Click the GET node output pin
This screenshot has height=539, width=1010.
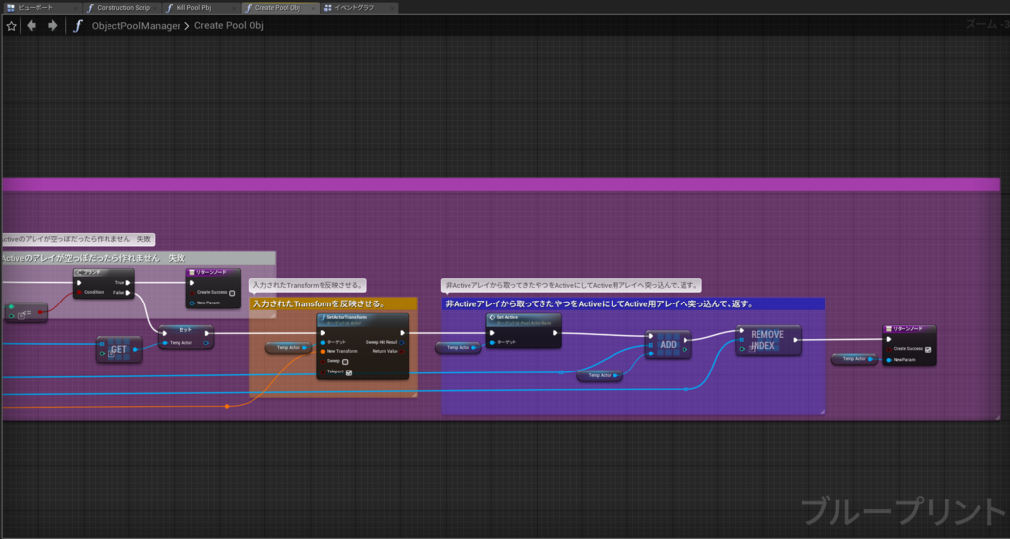(135, 349)
